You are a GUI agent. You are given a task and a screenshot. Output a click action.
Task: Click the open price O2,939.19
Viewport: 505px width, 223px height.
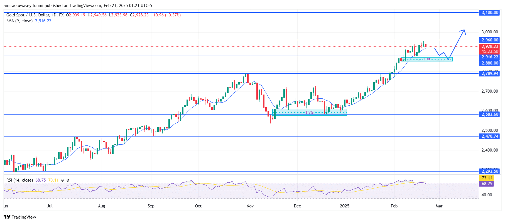pos(76,15)
